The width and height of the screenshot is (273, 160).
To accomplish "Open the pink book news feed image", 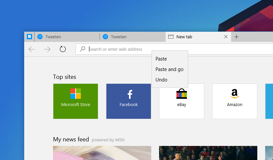I will click(x=102, y=153).
